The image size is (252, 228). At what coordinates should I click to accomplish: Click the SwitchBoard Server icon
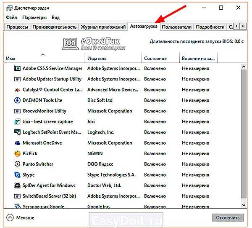point(17,196)
